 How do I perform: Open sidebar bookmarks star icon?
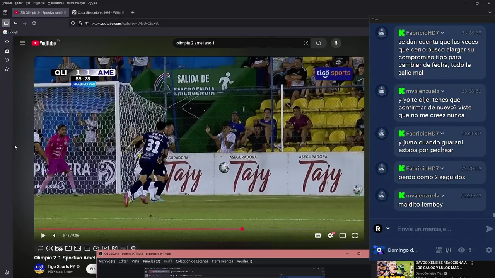pyautogui.click(x=7, y=69)
